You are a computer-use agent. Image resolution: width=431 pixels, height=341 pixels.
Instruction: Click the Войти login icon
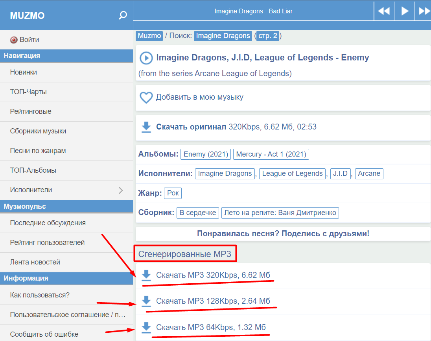[14, 40]
